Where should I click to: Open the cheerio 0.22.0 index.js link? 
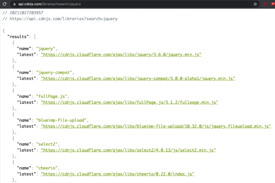[x=117, y=174]
